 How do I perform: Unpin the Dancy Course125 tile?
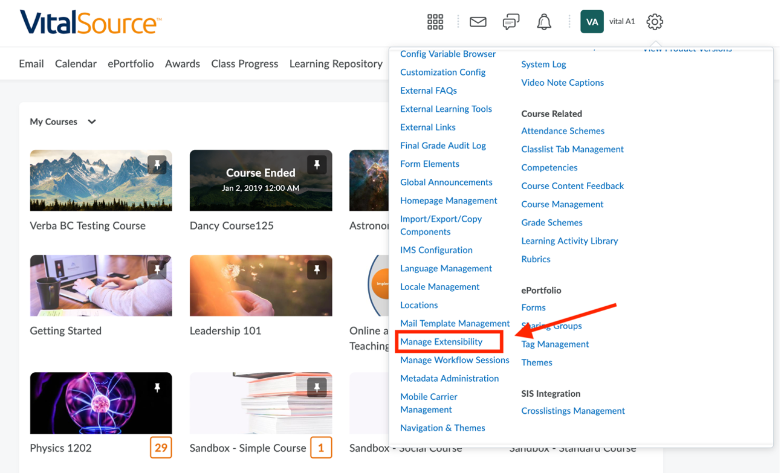[x=317, y=165]
